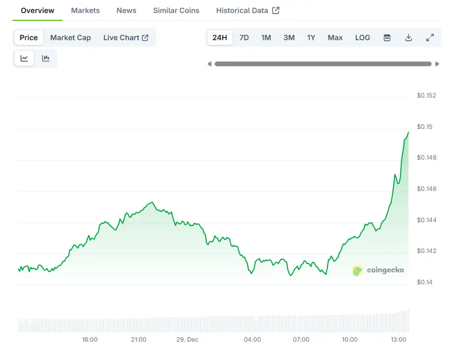
Task: Click the $0.14 price axis label
Action: pyautogui.click(x=425, y=282)
